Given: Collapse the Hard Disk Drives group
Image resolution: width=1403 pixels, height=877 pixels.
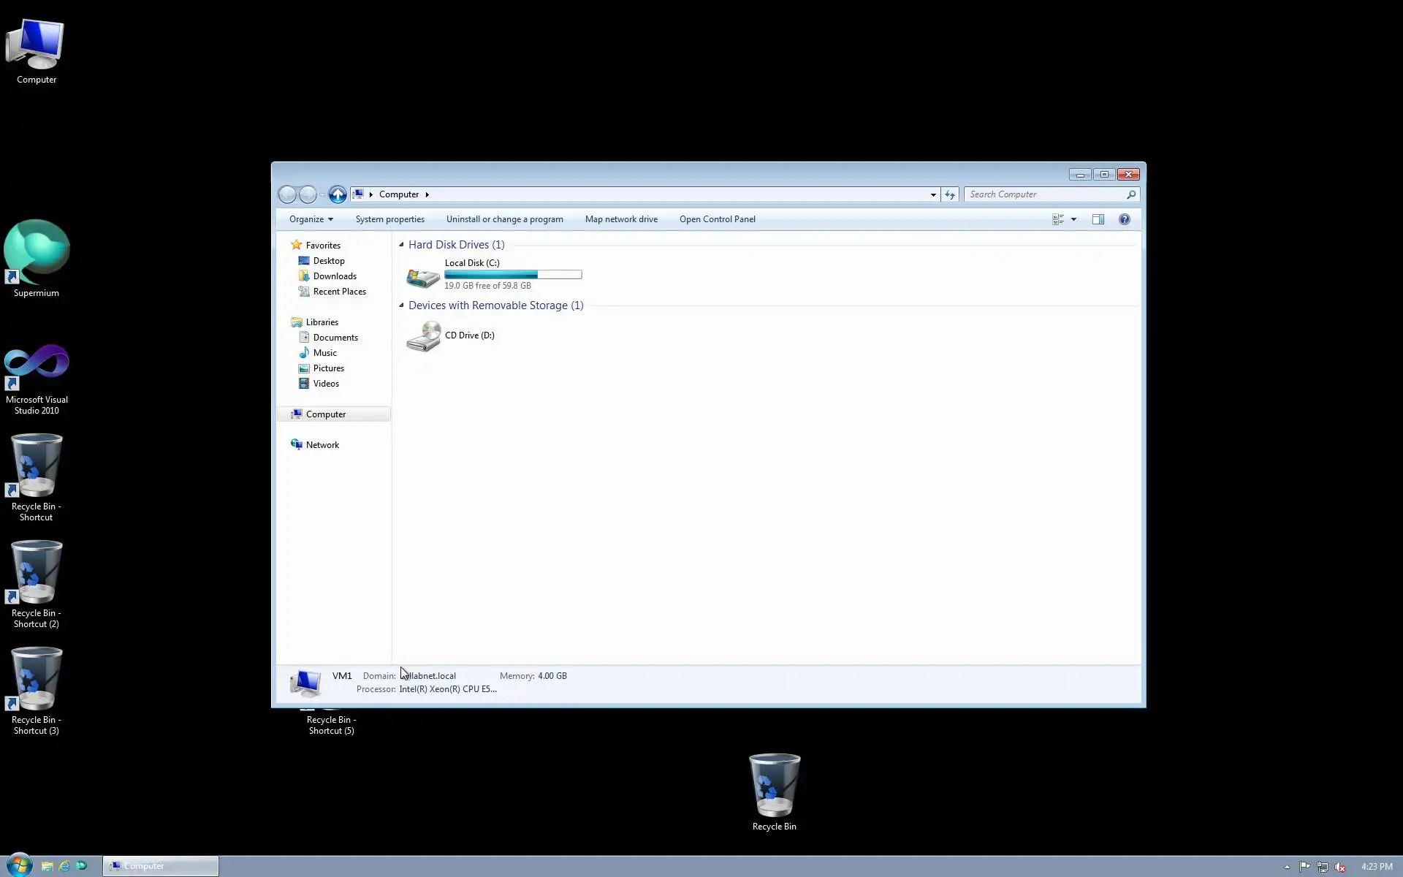Looking at the screenshot, I should tap(401, 245).
